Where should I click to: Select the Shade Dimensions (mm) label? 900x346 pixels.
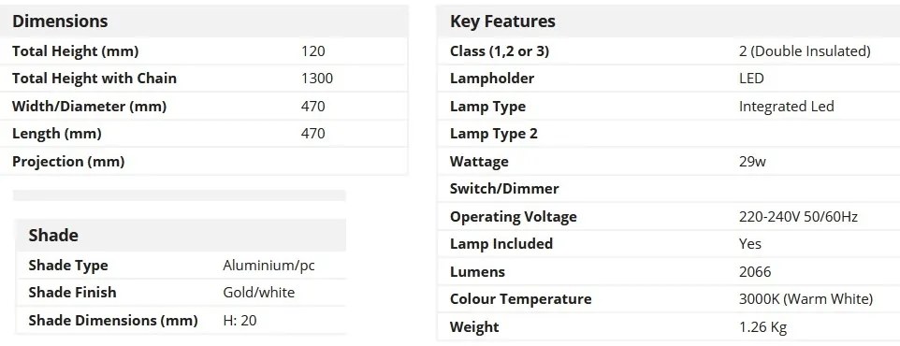113,320
